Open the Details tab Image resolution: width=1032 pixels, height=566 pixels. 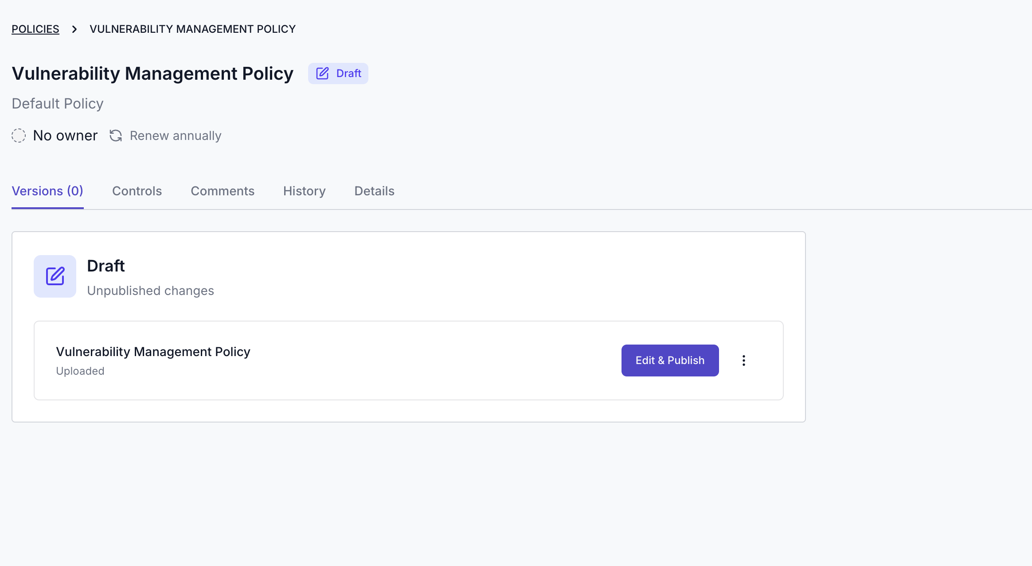tap(375, 191)
